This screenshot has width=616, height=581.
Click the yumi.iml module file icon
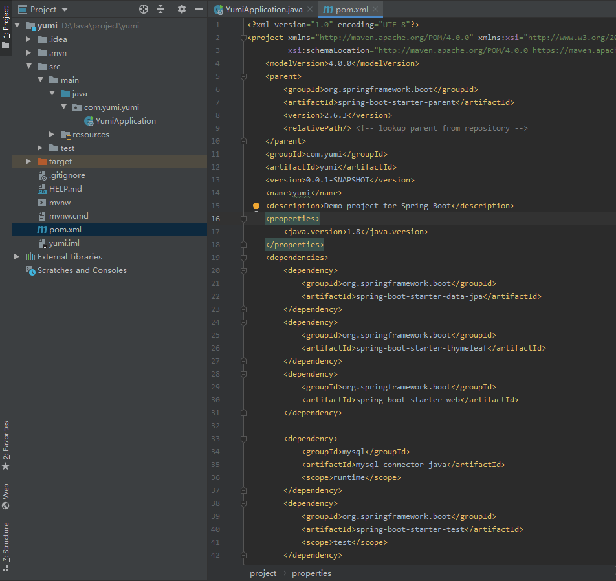[x=42, y=243]
